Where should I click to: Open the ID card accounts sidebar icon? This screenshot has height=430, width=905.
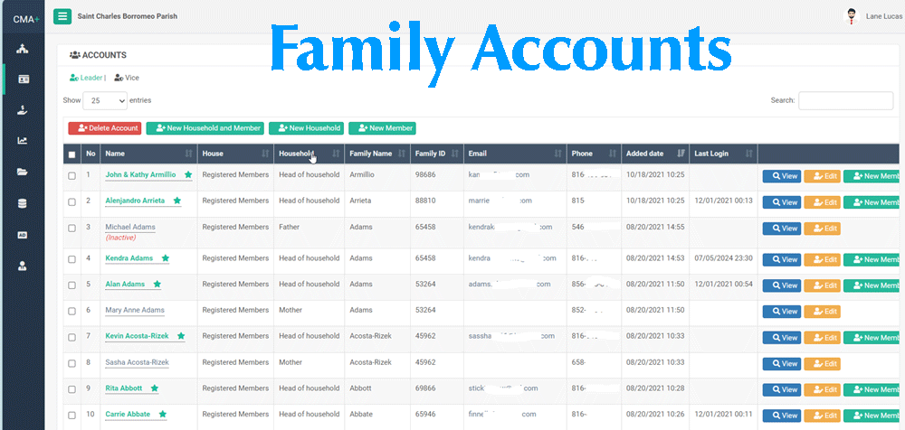[23, 79]
